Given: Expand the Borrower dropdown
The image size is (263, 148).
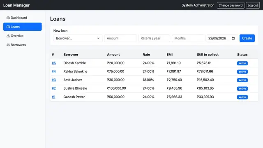Looking at the screenshot, I should tap(78, 38).
